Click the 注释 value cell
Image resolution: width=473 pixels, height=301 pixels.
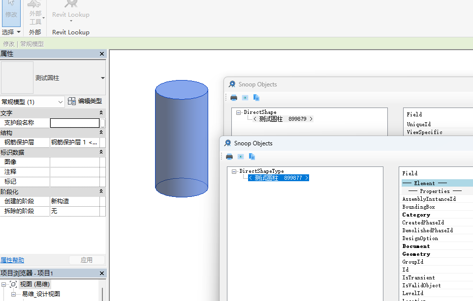(74, 172)
